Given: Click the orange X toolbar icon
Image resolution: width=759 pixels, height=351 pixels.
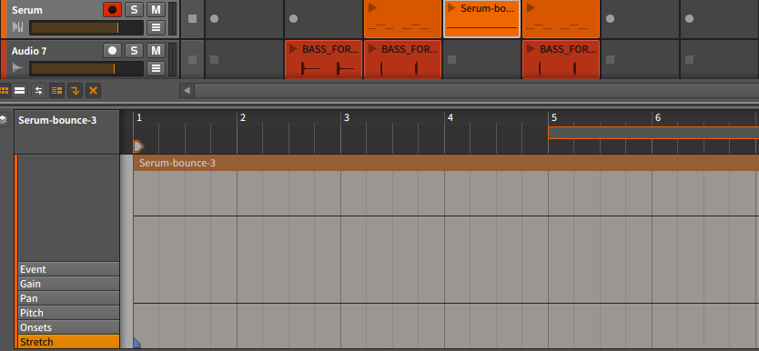Looking at the screenshot, I should 94,90.
